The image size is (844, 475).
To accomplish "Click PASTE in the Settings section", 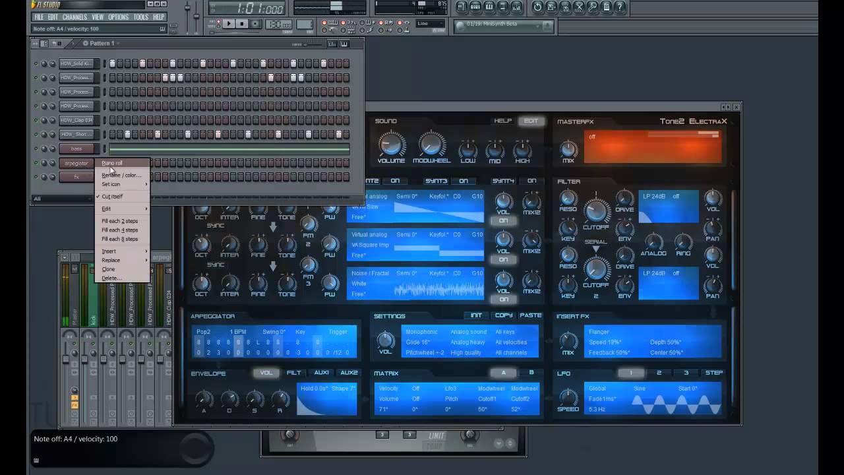I will (531, 315).
